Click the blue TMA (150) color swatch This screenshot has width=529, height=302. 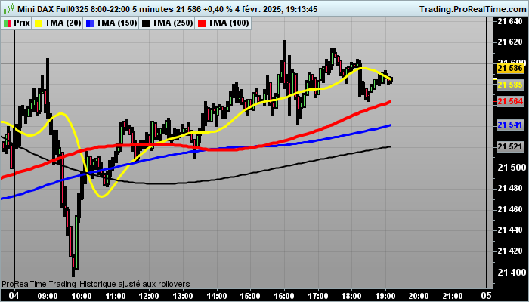tap(89, 23)
